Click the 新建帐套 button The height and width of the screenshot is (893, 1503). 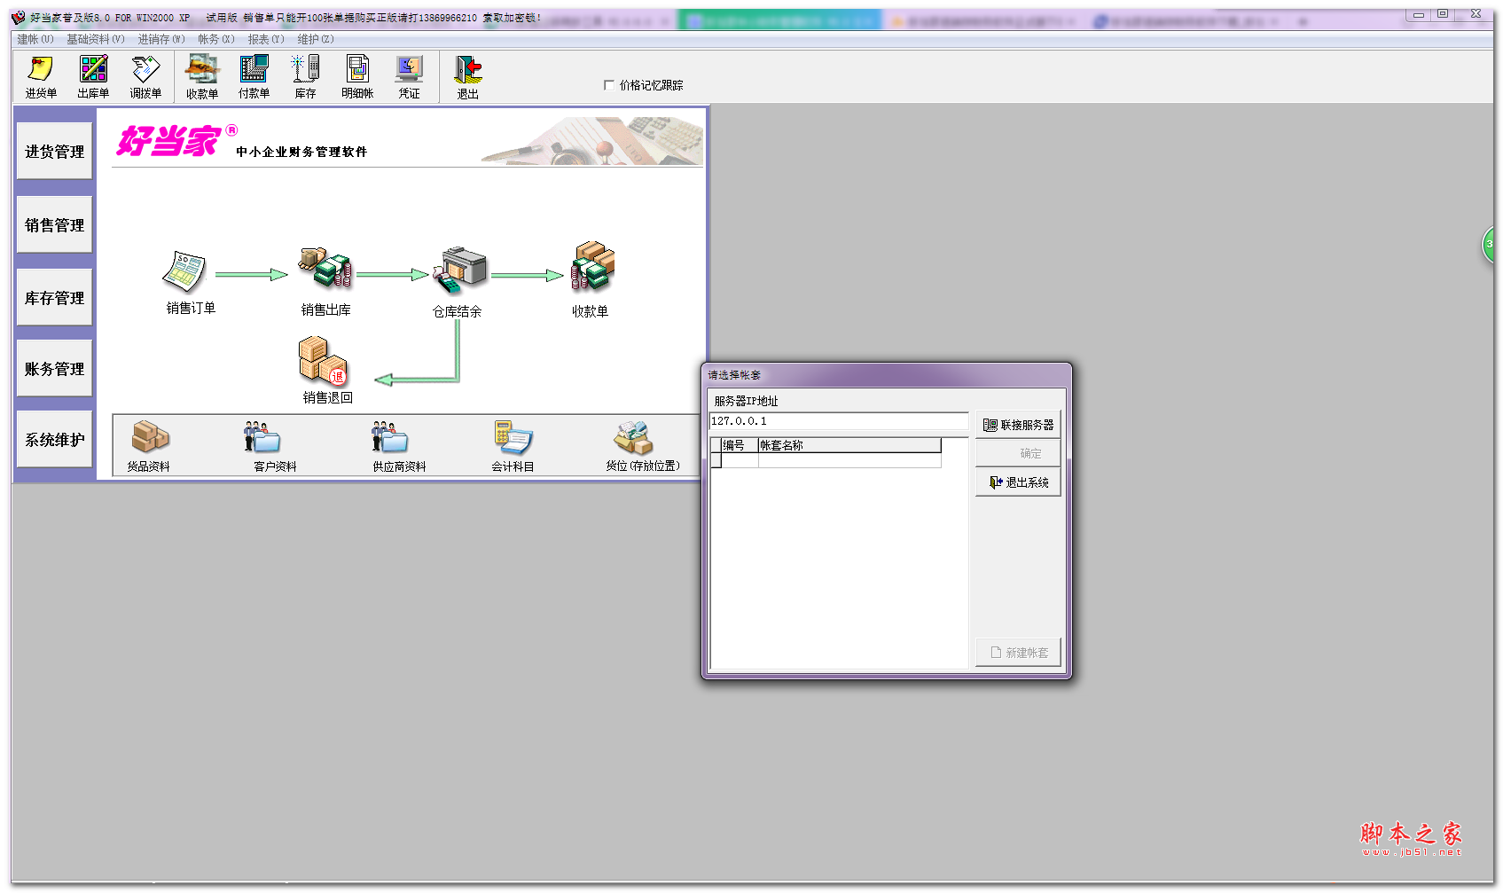pos(1018,653)
